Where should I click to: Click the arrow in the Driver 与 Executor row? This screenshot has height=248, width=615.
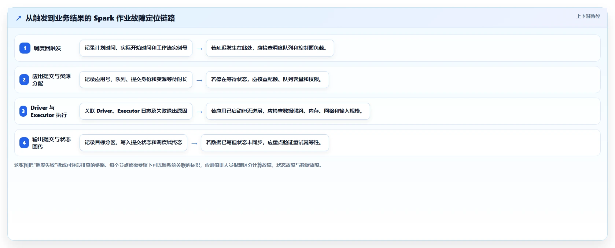click(199, 112)
